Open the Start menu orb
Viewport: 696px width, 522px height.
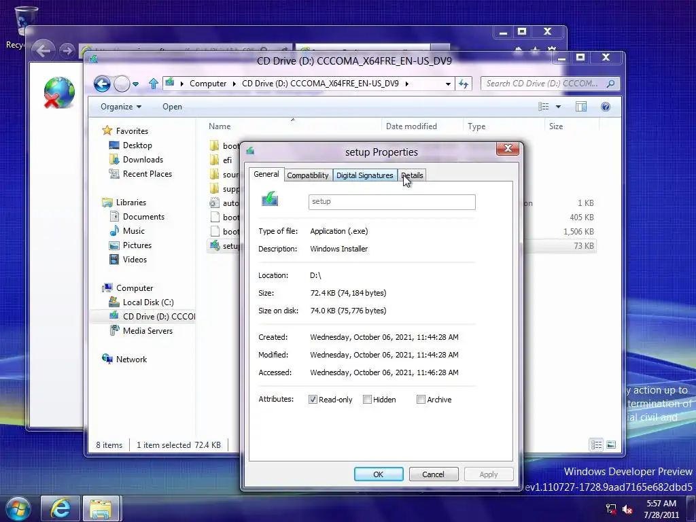coord(18,508)
